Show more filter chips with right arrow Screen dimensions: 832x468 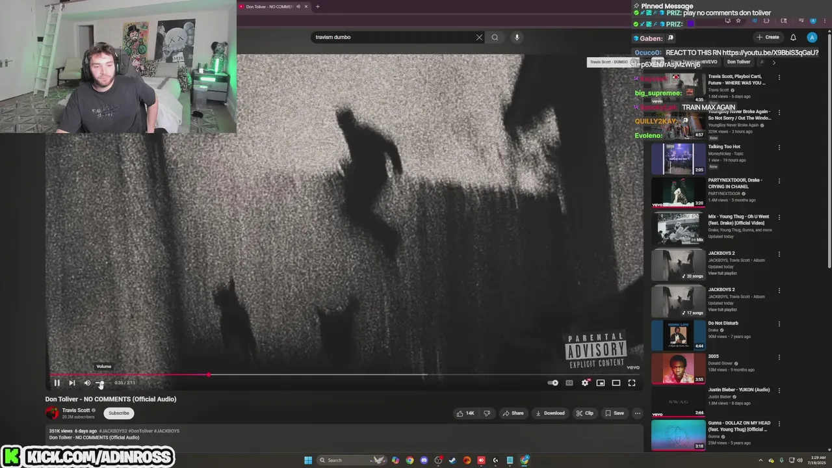coord(773,62)
